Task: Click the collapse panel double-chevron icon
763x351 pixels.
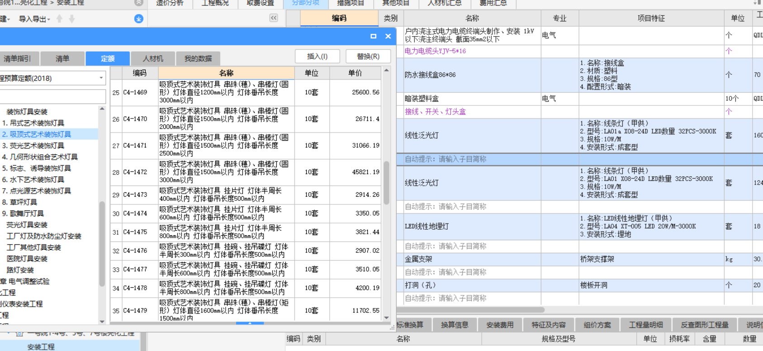Action: coord(274,18)
